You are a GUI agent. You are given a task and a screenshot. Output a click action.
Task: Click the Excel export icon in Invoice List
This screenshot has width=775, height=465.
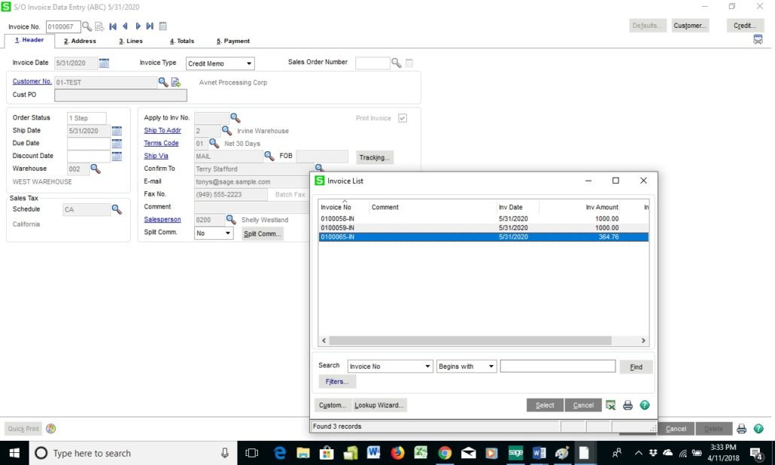[x=611, y=405]
